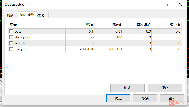
Task: Edit the step_point 初始值 cell
Action: click(x=109, y=37)
